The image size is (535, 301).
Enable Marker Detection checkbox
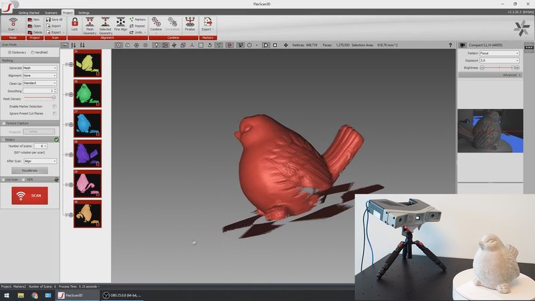[54, 106]
